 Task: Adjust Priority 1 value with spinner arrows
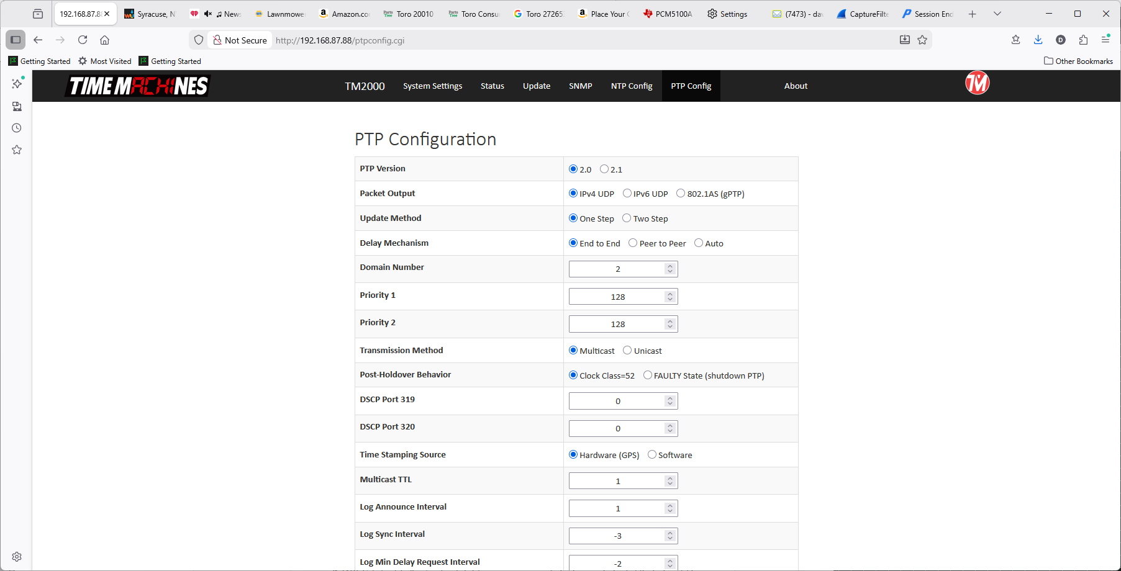669,297
